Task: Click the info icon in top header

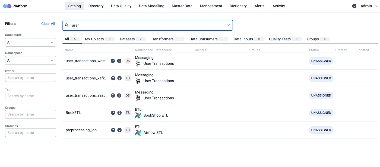Action: pos(354,6)
